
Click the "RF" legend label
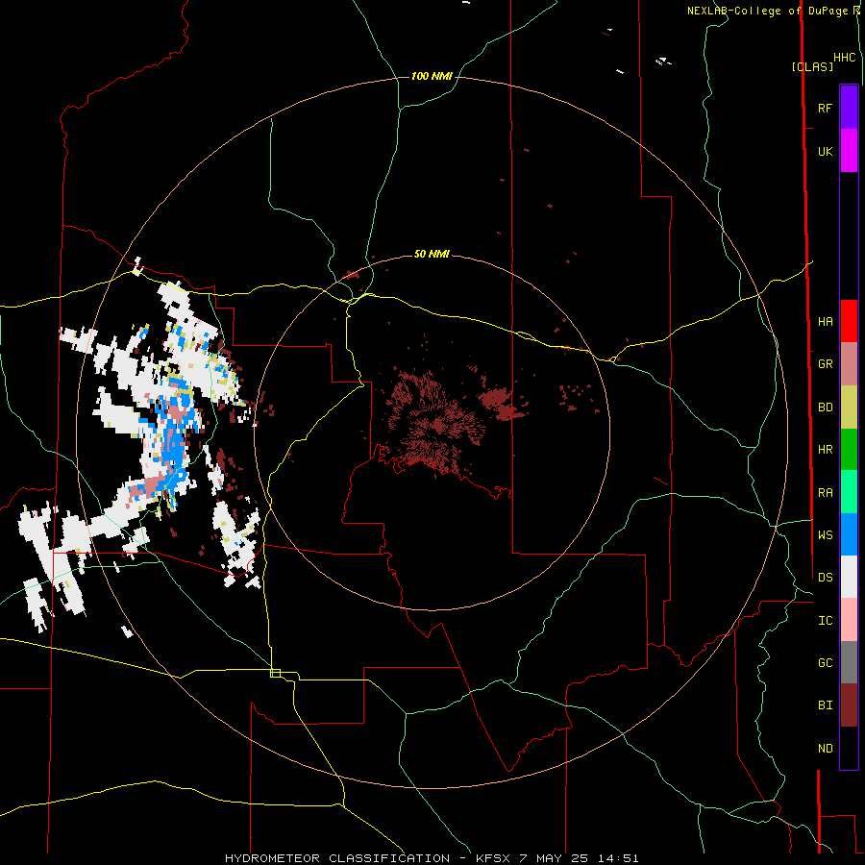tap(825, 108)
